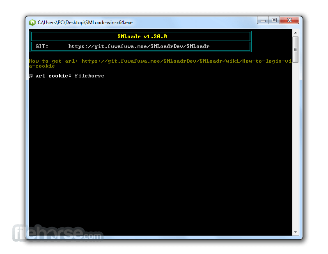Maximize the SMLoadr console window
Screen dimensions: 328x254
tap(274, 20)
